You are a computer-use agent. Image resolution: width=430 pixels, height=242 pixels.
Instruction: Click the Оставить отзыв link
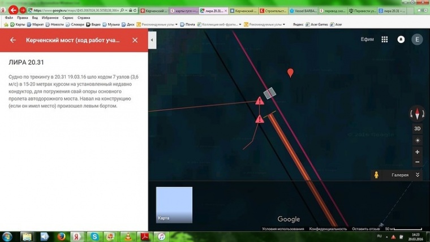click(x=365, y=229)
